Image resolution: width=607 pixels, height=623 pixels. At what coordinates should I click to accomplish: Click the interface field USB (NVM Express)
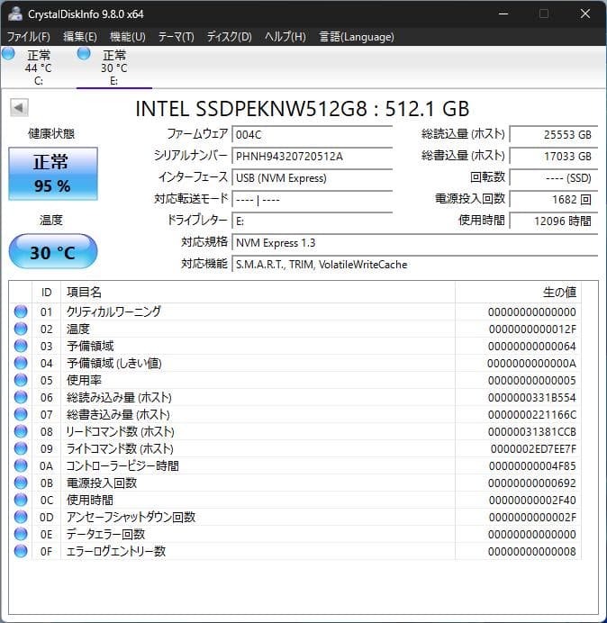(x=312, y=177)
